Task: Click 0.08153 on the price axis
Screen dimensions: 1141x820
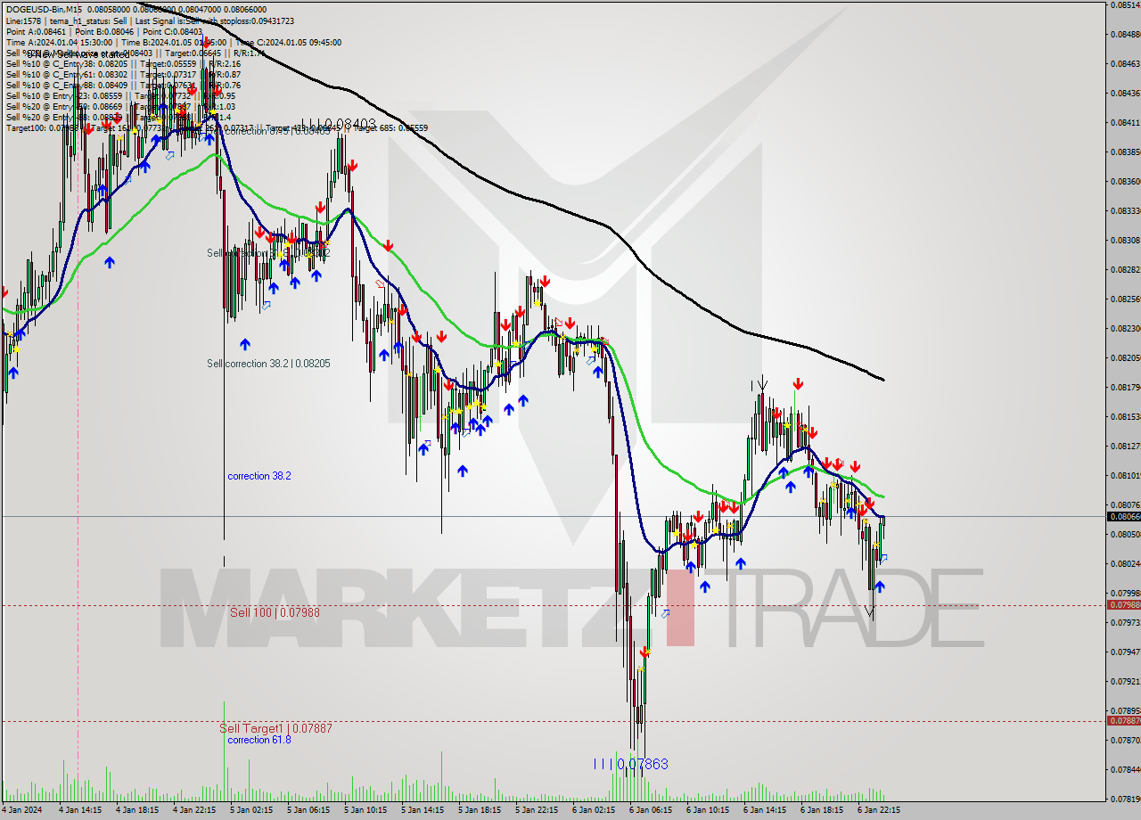Action: point(1125,416)
